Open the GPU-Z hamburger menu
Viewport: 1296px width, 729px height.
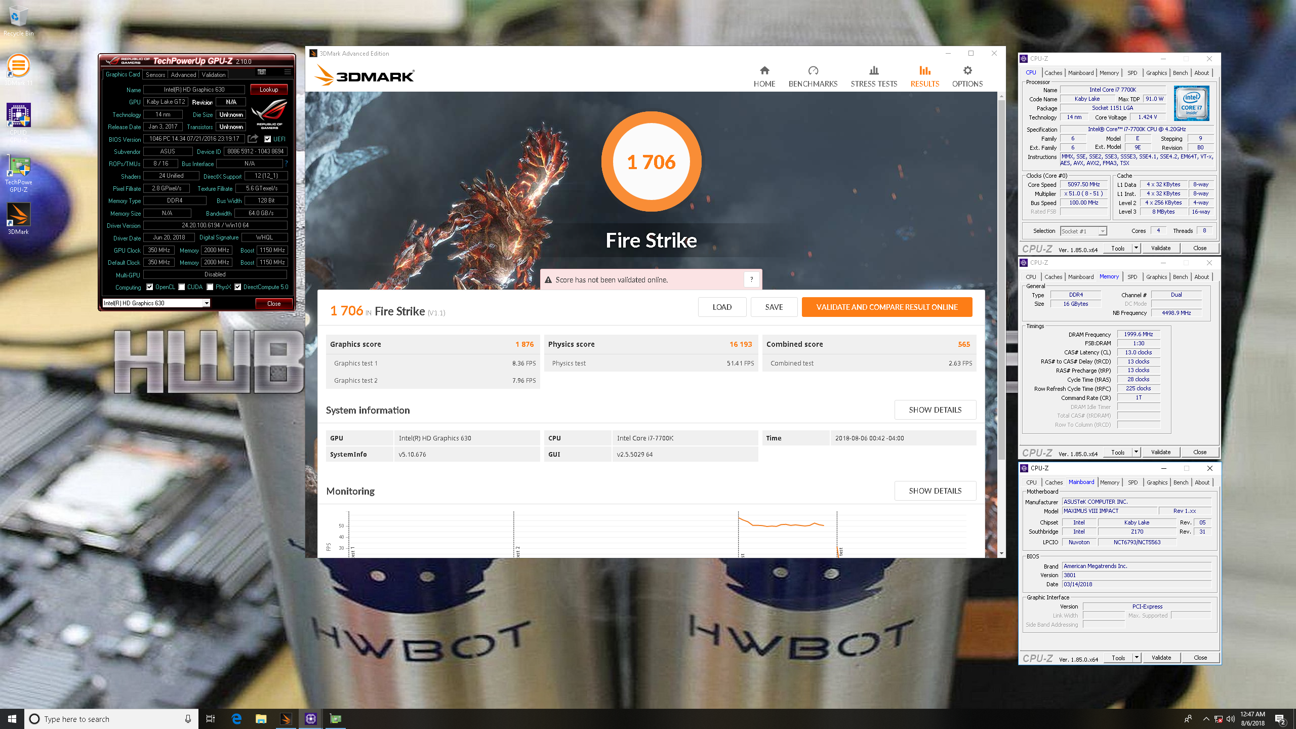point(288,72)
